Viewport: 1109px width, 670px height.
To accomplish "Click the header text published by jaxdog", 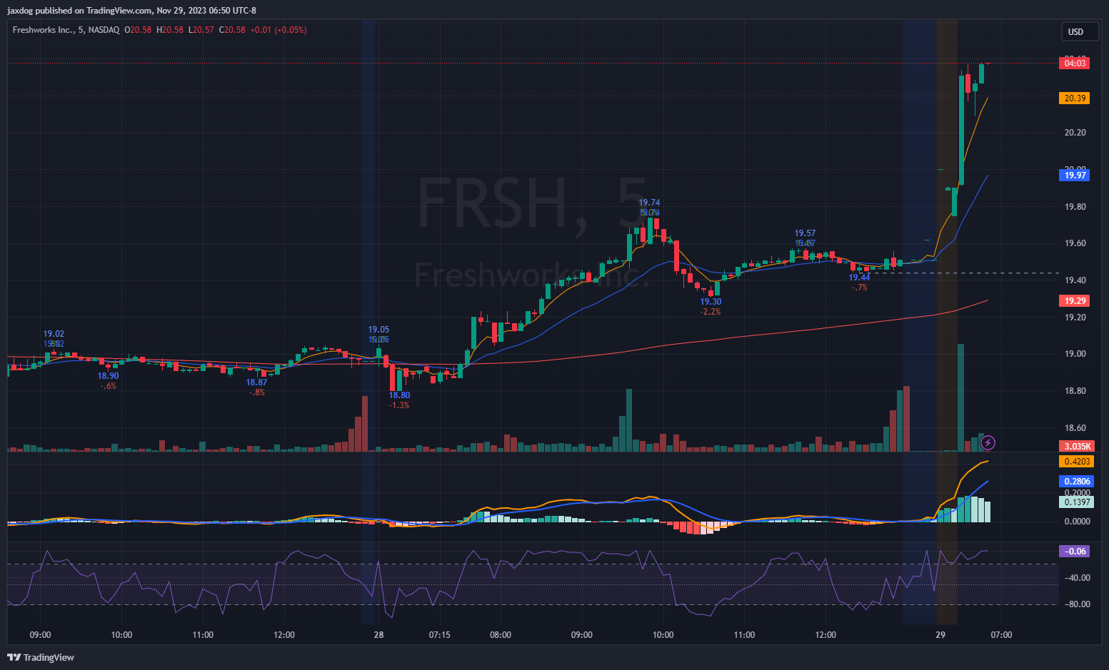I will [131, 11].
